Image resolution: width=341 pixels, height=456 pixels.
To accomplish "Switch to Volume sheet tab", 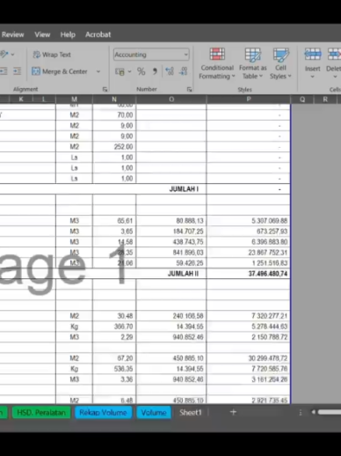I will (154, 413).
